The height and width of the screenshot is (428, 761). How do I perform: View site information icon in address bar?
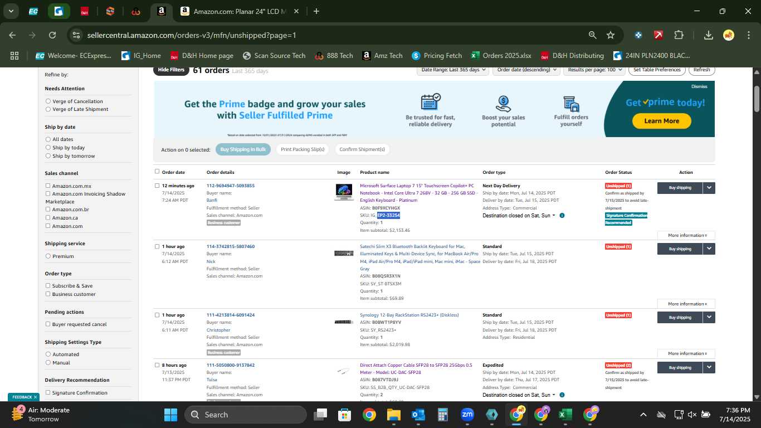[76, 35]
